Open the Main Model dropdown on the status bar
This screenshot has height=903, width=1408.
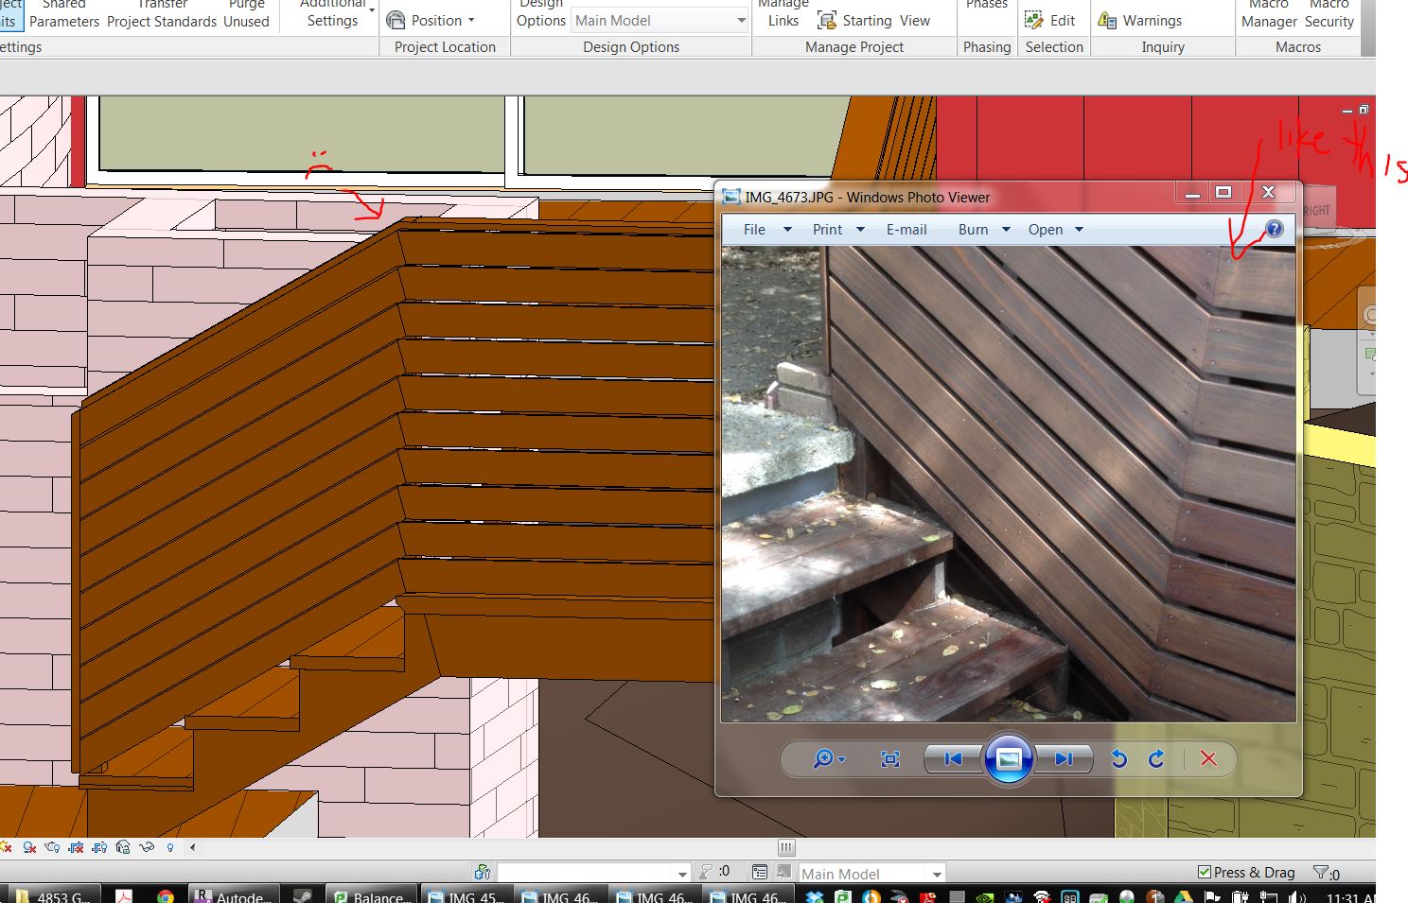(x=936, y=872)
